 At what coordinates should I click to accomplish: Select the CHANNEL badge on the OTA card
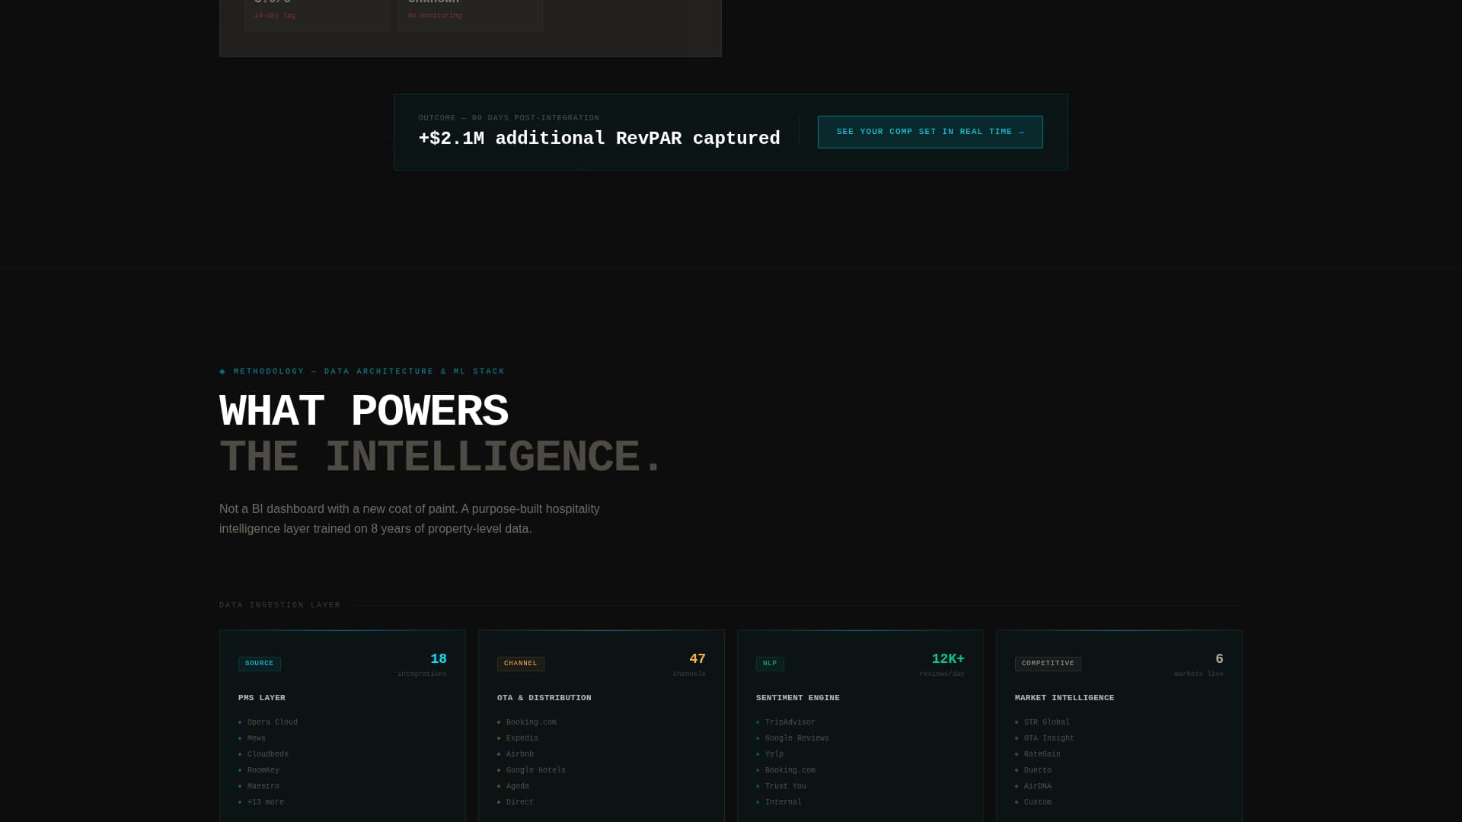click(x=521, y=664)
